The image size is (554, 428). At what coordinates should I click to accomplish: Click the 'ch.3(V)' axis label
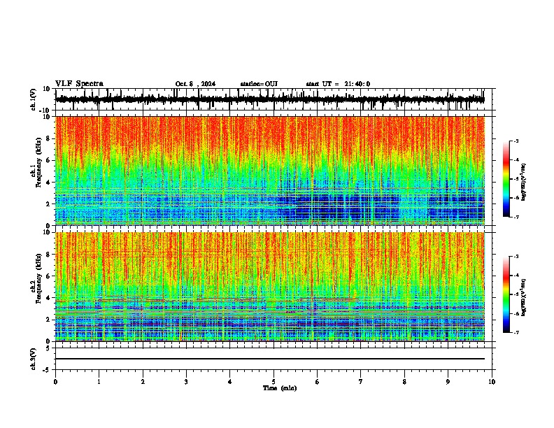[x=34, y=359]
